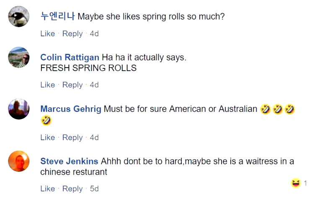Reply to Colin Rattigan's comment
335x199 pixels.
pyautogui.click(x=72, y=85)
